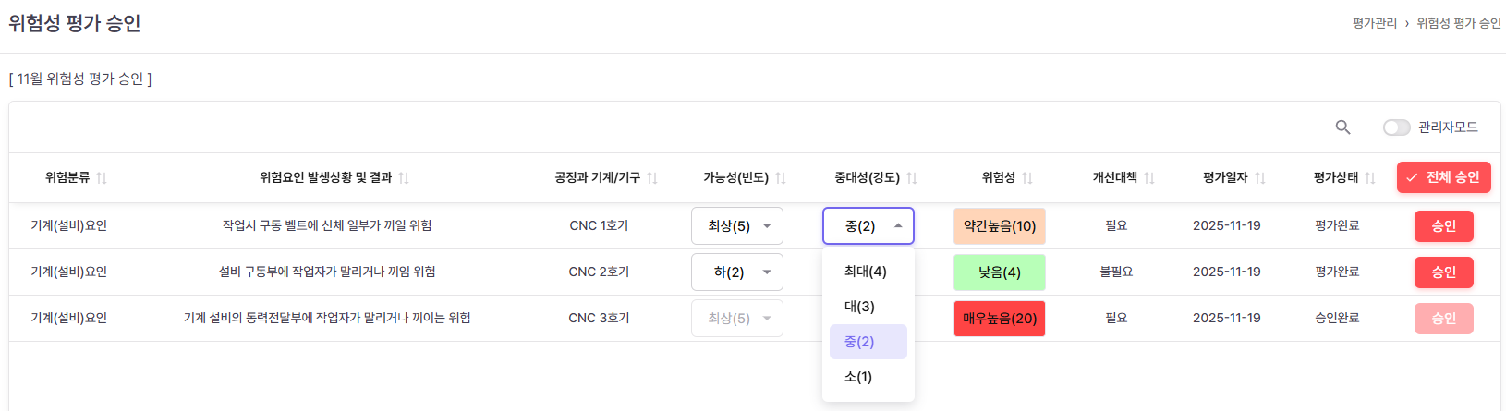The height and width of the screenshot is (411, 1506).
Task: Sort by 가능성(빈도) column icon
Action: pyautogui.click(x=781, y=178)
